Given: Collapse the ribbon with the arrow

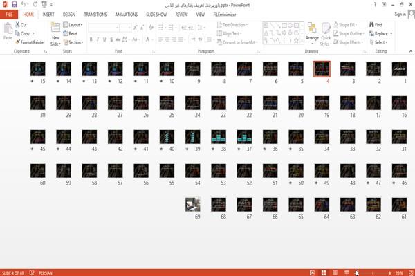Looking at the screenshot, I should tap(411, 51).
